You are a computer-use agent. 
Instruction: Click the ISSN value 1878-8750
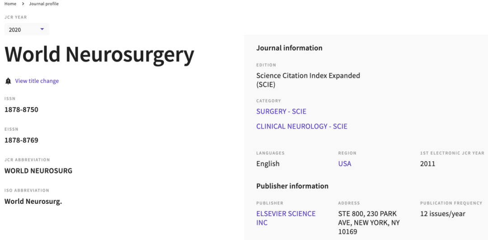pos(22,109)
